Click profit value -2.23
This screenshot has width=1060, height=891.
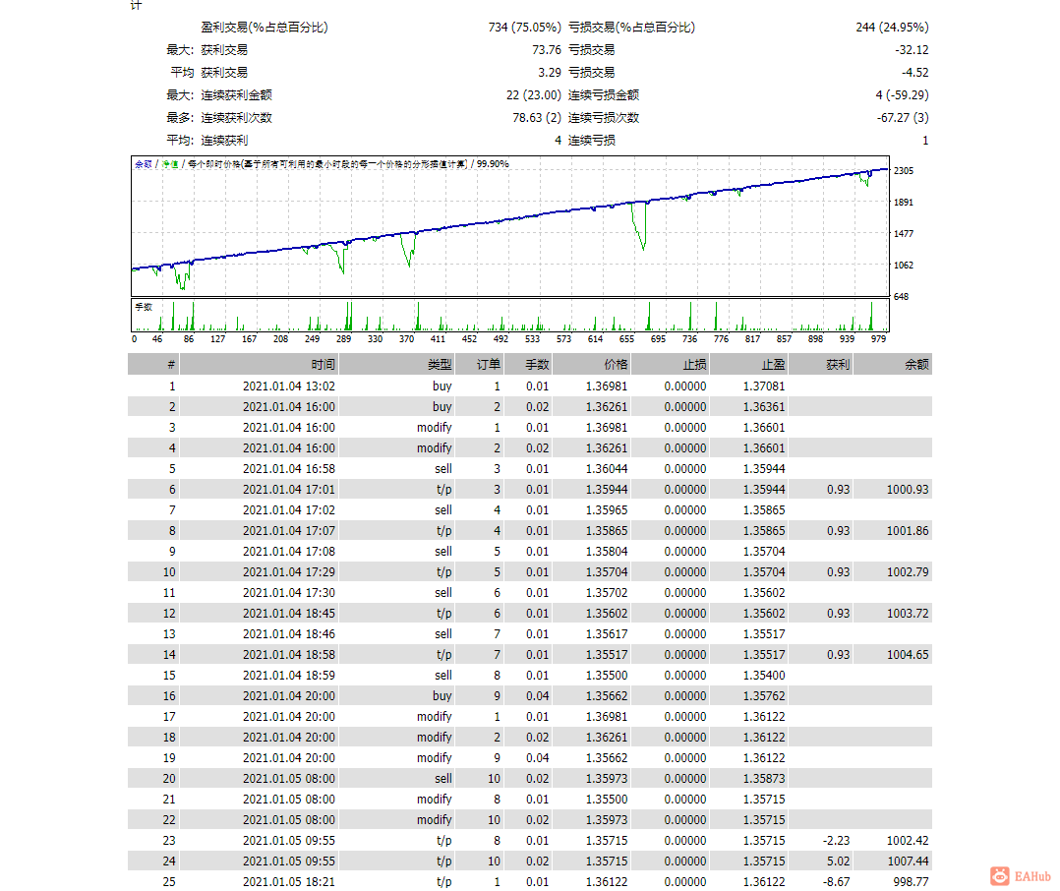point(836,840)
